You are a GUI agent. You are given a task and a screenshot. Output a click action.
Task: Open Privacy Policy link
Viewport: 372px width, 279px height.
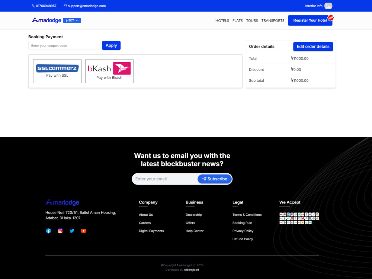[243, 231]
